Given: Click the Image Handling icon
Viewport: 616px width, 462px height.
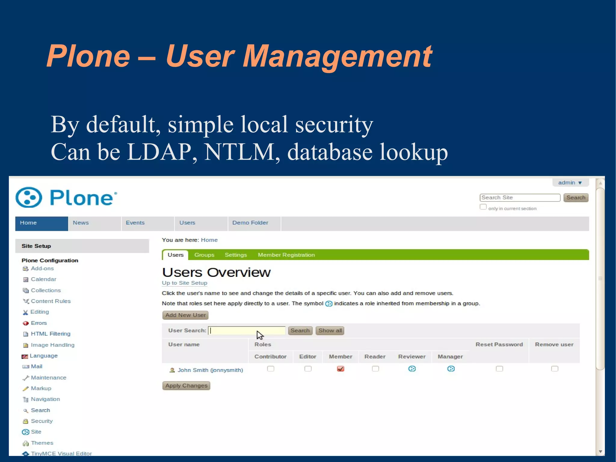Looking at the screenshot, I should click(26, 345).
